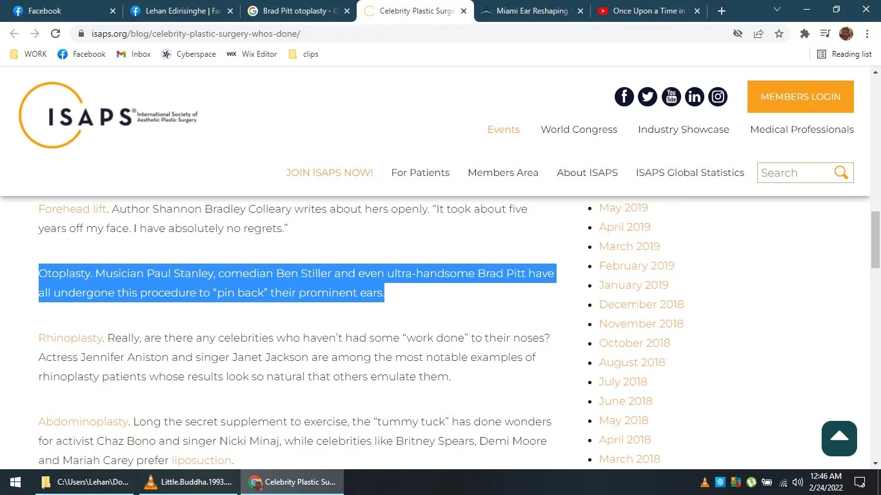Viewport: 881px width, 495px height.
Task: Click the search magnifier icon on ISAPS
Action: [841, 172]
